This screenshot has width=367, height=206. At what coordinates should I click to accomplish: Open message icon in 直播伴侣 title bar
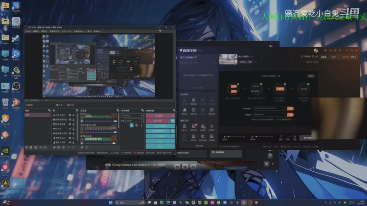click(x=325, y=50)
